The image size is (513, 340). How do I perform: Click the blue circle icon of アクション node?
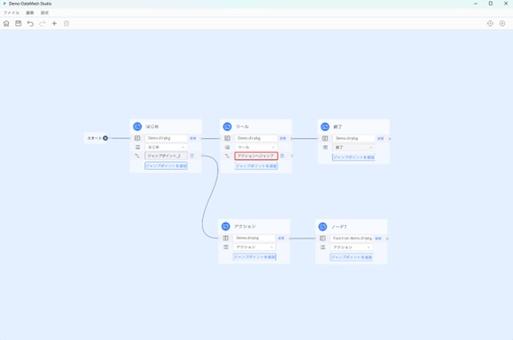click(x=225, y=226)
